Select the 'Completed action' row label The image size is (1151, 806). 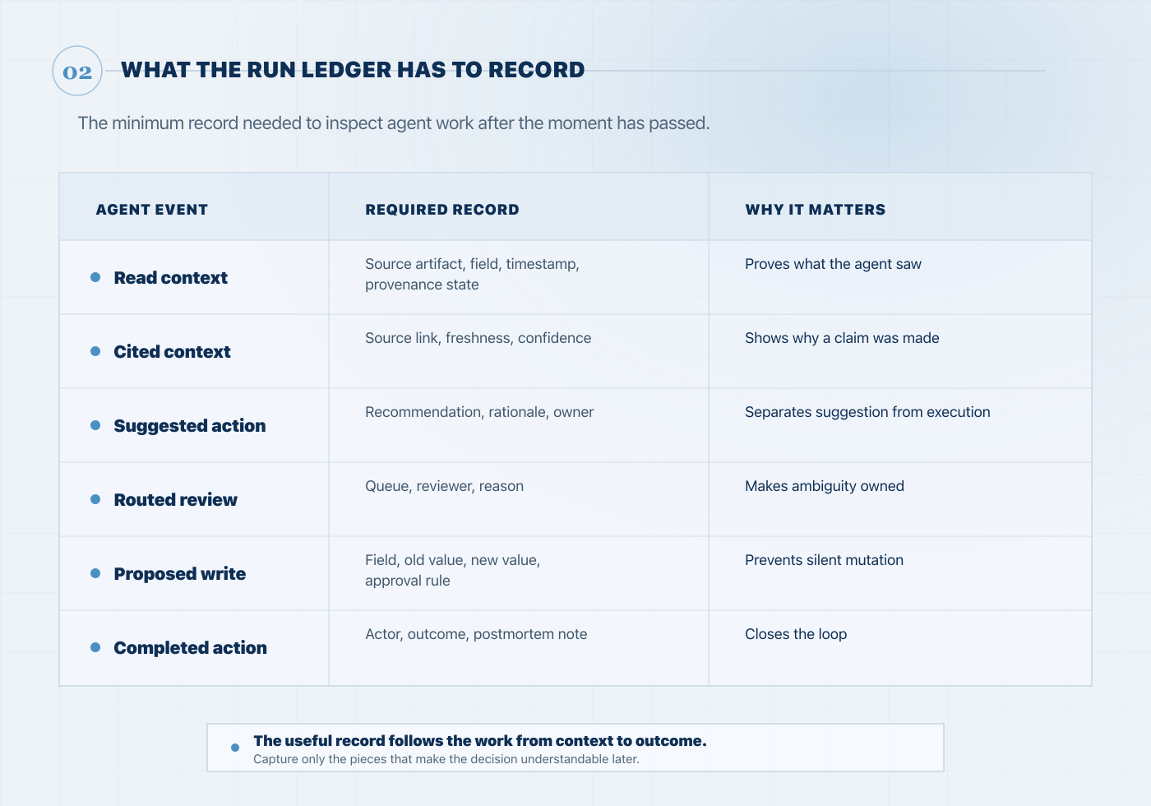click(x=191, y=648)
